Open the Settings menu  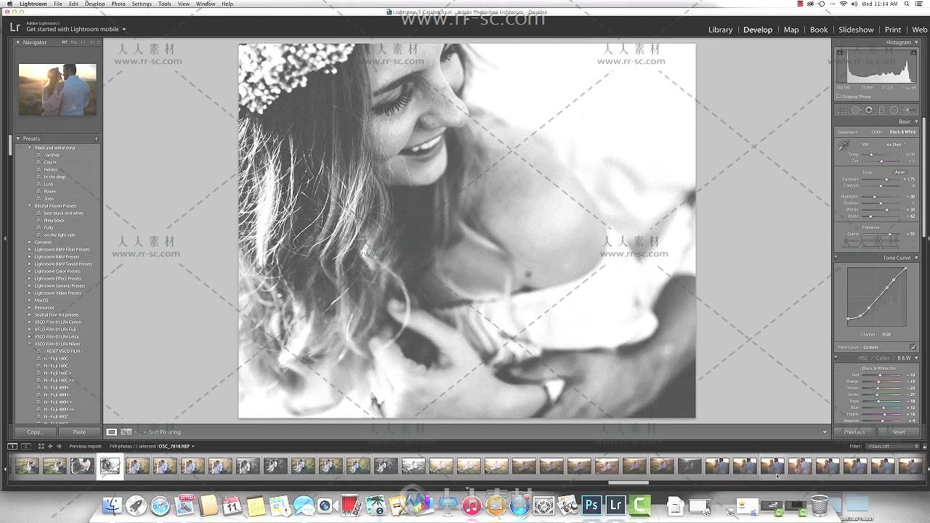[x=142, y=4]
